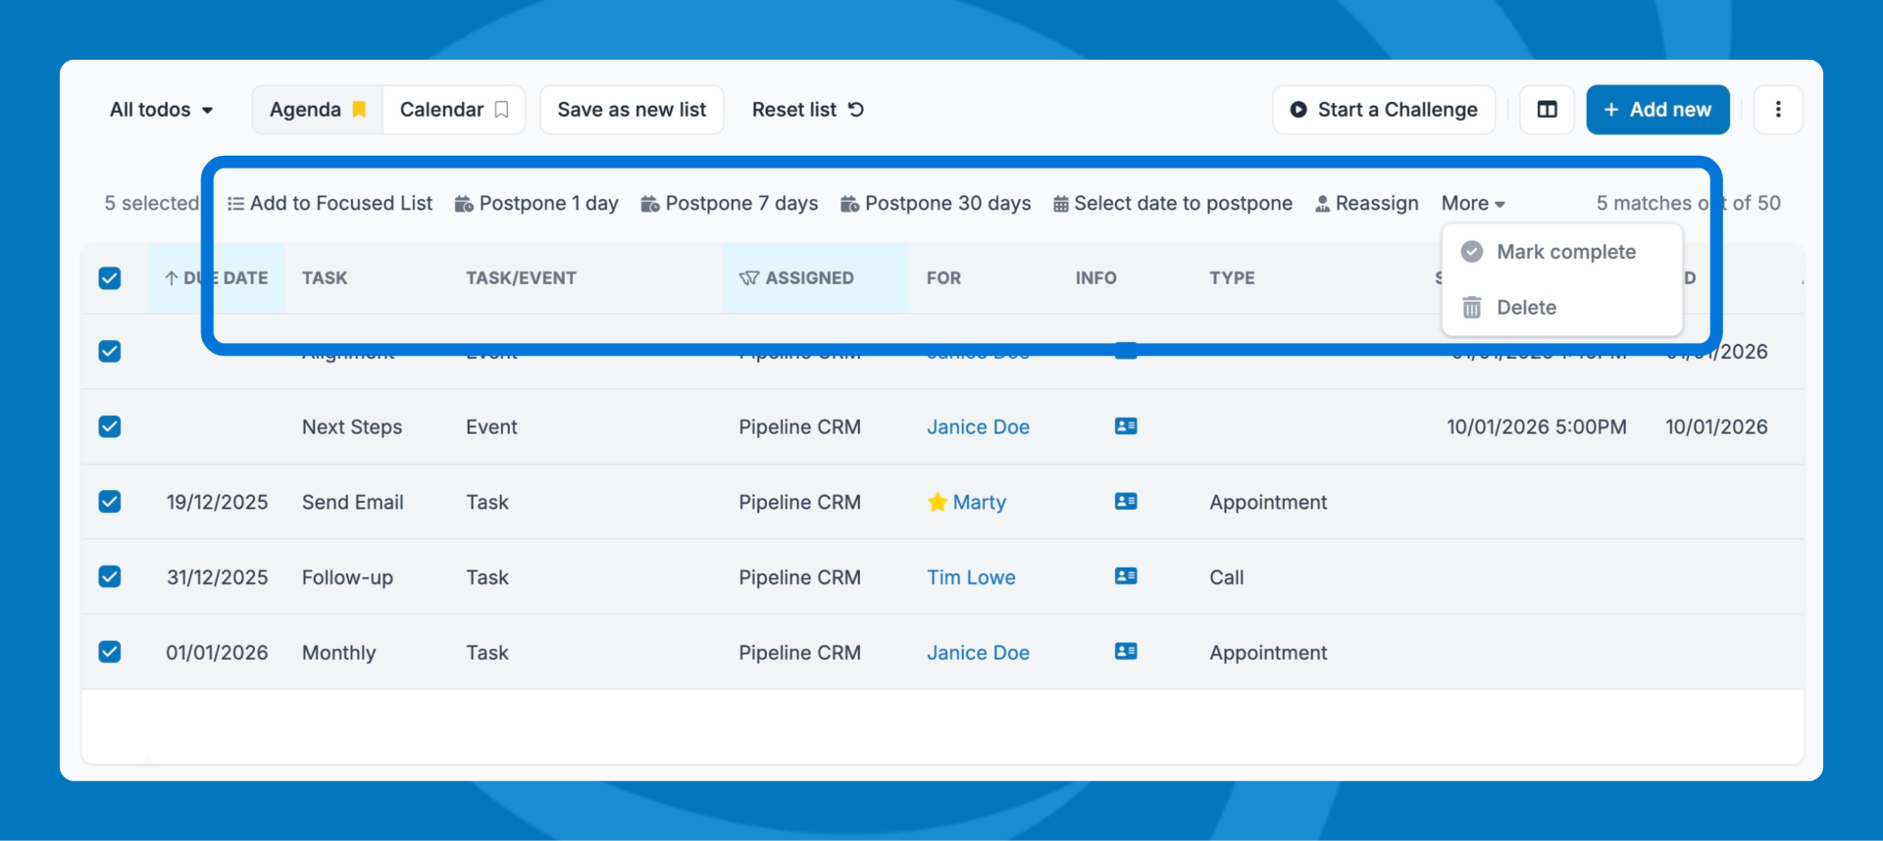Click Postpone 7 days action

click(730, 204)
